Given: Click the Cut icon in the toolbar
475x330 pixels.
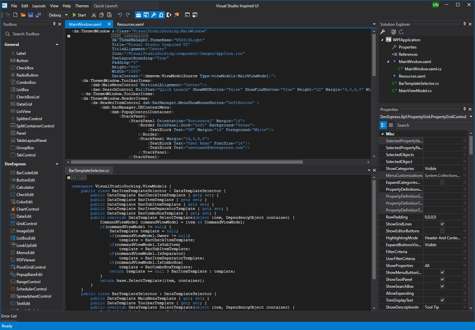Looking at the screenshot, I should point(94,15).
